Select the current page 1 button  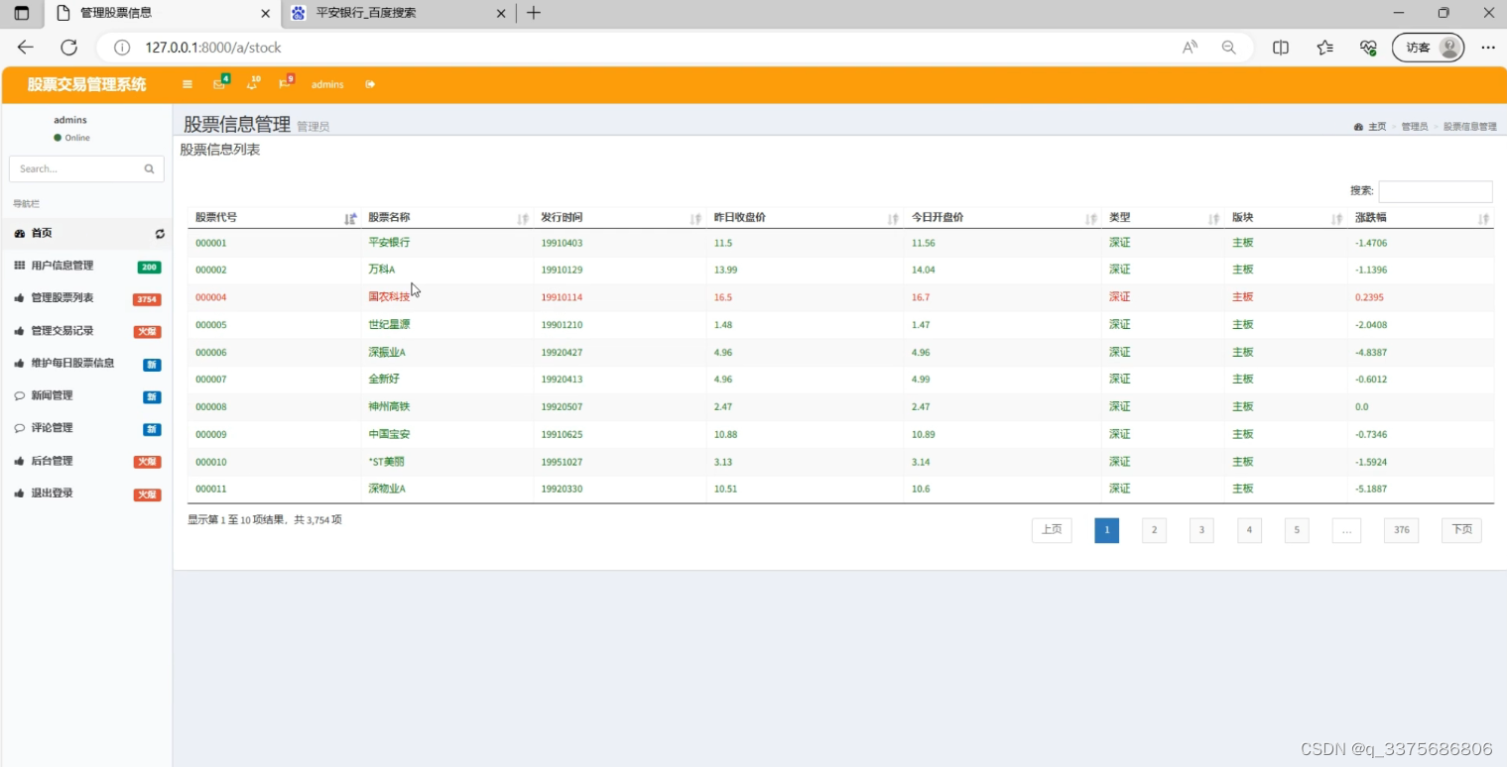1106,530
